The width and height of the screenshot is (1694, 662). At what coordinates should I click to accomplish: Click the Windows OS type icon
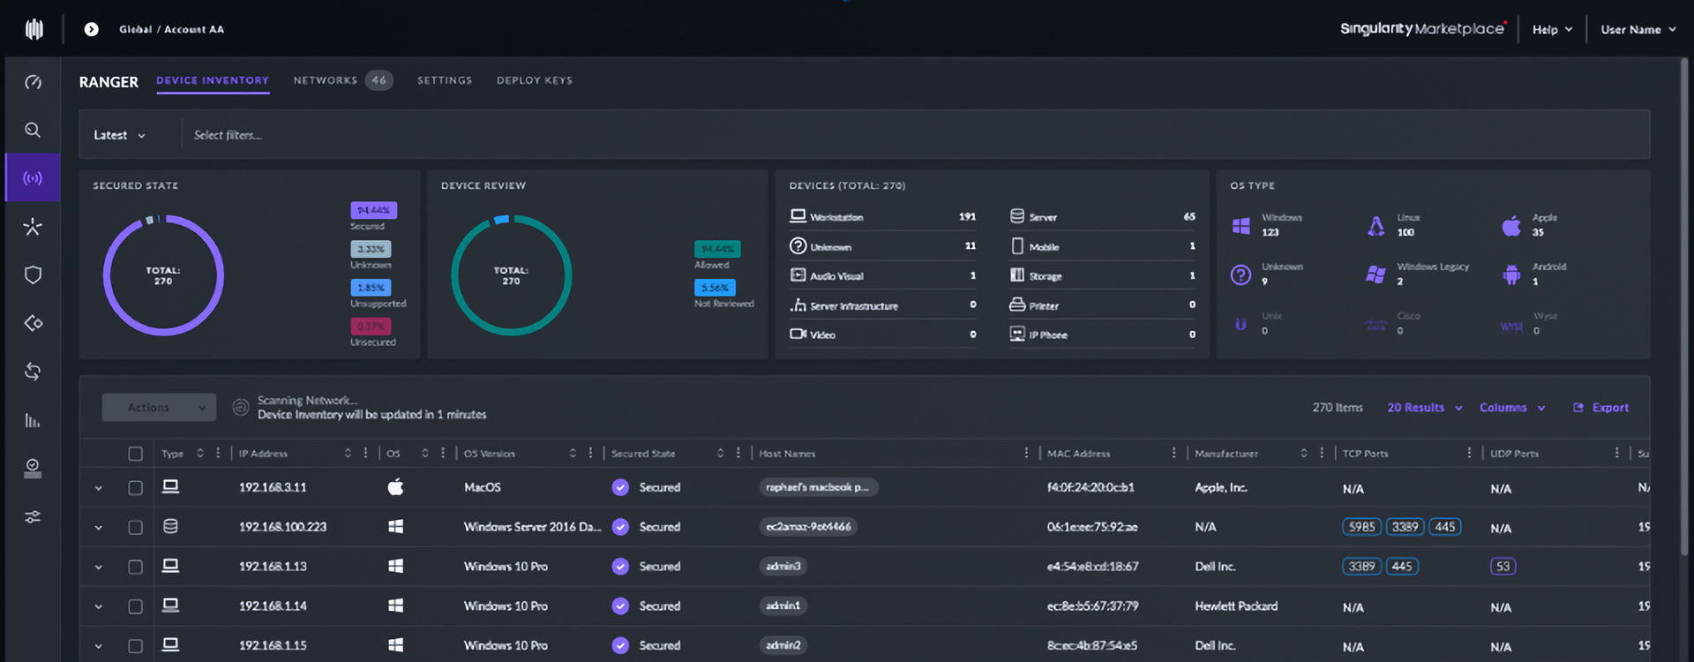[1241, 226]
